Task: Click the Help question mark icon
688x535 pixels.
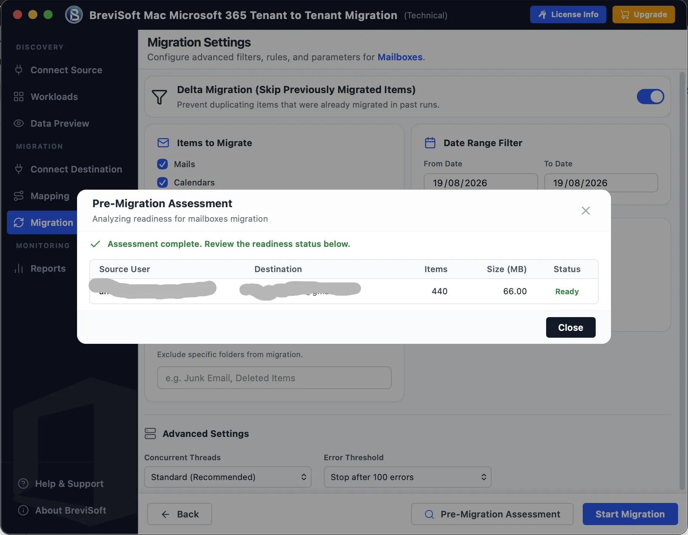Action: point(23,483)
